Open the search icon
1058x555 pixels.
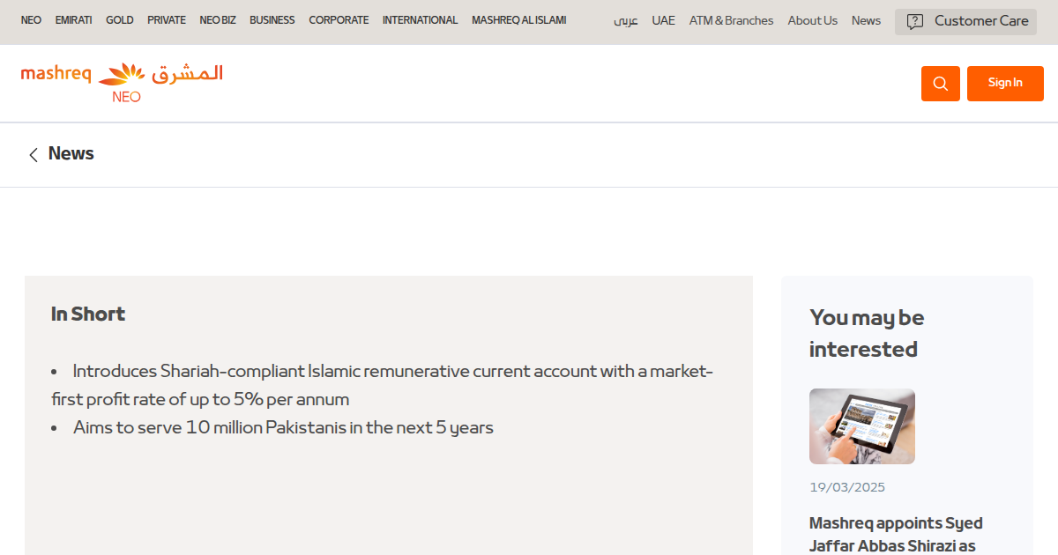[x=940, y=83]
